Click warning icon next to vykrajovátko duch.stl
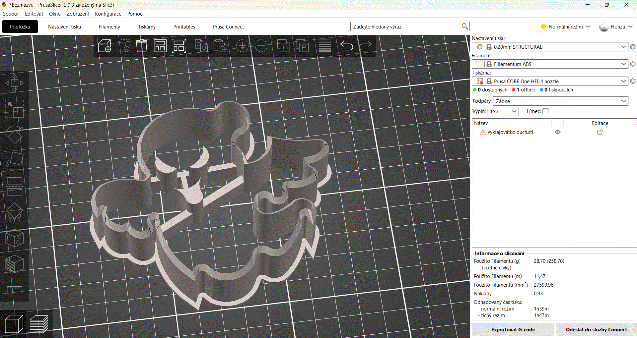637x338 pixels. click(x=483, y=132)
